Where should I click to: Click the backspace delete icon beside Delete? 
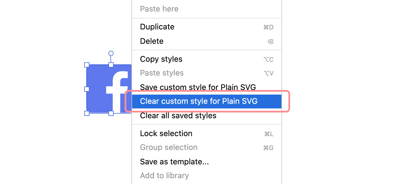click(270, 41)
